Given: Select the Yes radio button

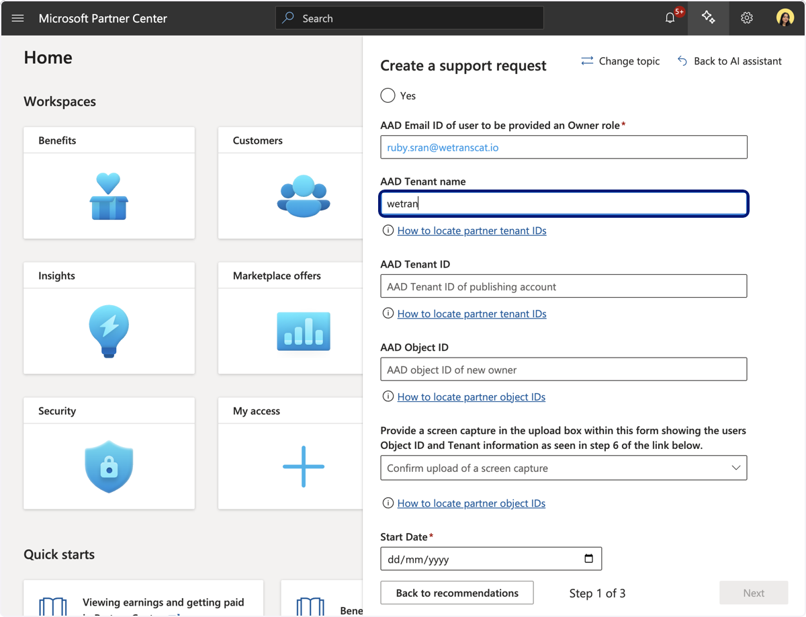Looking at the screenshot, I should [x=388, y=95].
